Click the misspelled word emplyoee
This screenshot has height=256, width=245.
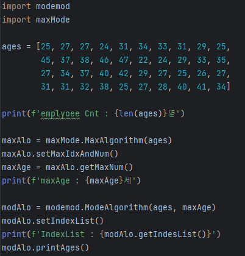(60, 114)
